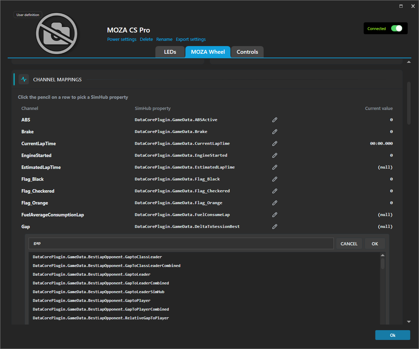Click the Rename link
The image size is (419, 349).
(x=164, y=39)
